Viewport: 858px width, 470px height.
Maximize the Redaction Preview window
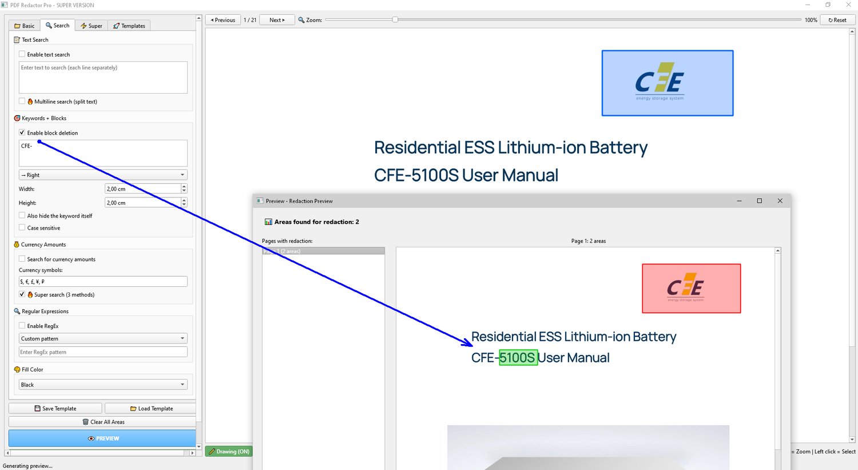click(x=760, y=201)
